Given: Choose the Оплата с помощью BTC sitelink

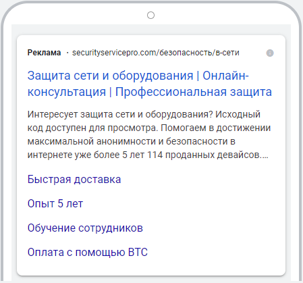Looking at the screenshot, I should coord(88,252).
